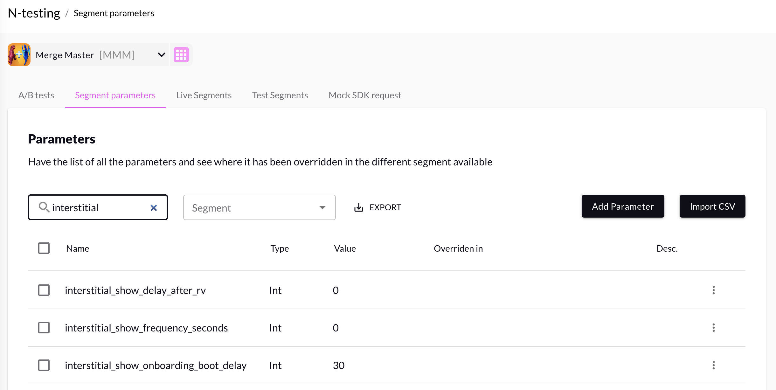Click the EXPORT action
Image resolution: width=776 pixels, height=390 pixels.
[385, 207]
